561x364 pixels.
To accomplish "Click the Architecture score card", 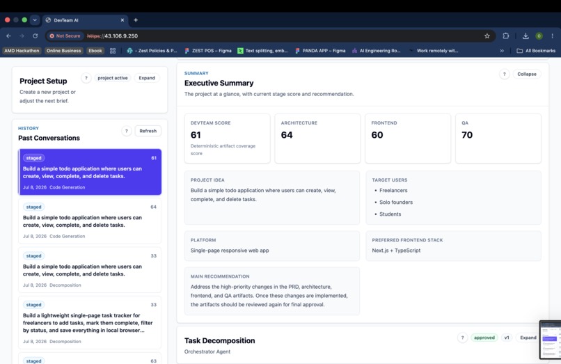I will [x=317, y=139].
